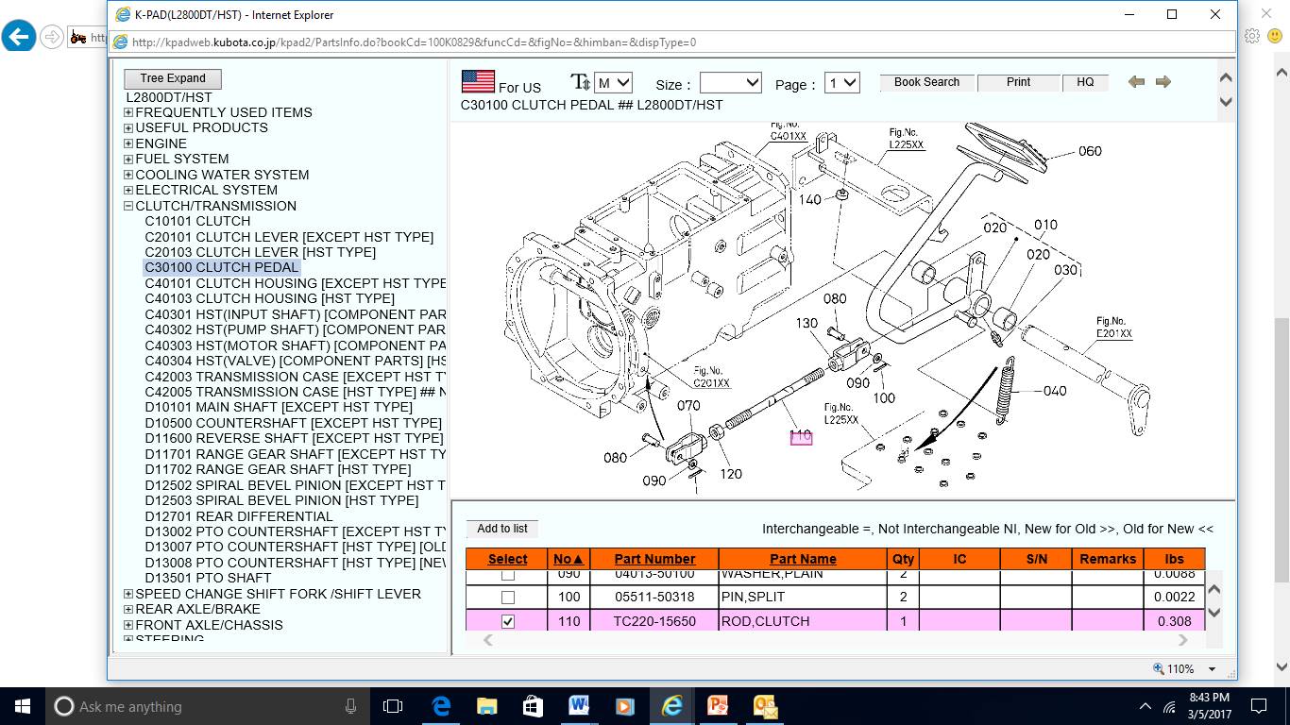Screen dimensions: 1290x725
Task: Open the text size M dropdown
Action: point(613,83)
